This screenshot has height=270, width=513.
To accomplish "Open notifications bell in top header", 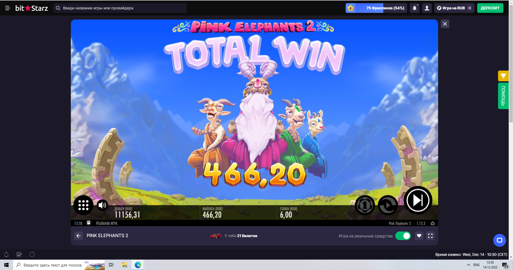I will point(415,8).
